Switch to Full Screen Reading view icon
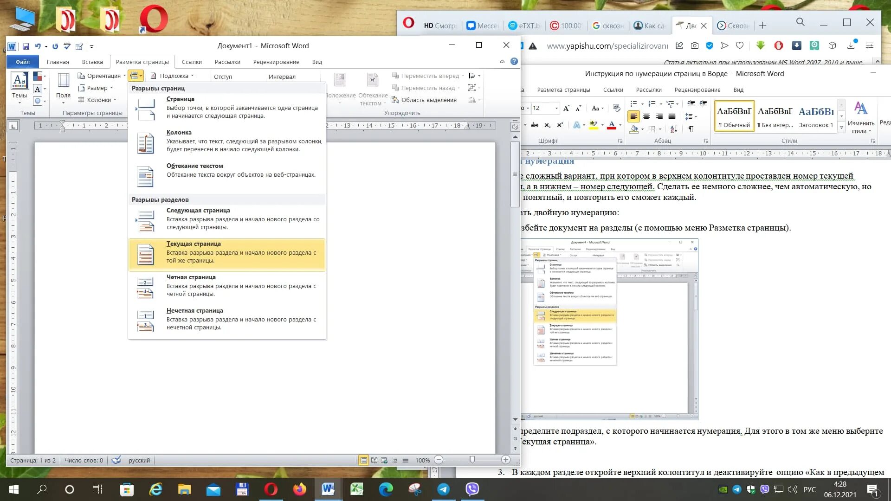 374,460
